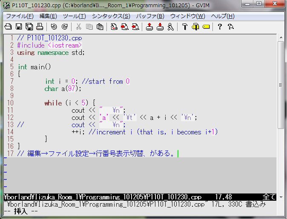Maximize the GVIM window
287x219 pixels.
(x=259, y=3)
